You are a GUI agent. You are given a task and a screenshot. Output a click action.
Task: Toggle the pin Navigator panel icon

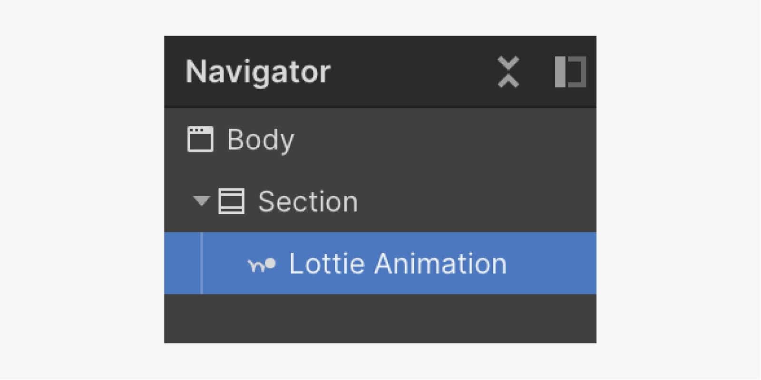pyautogui.click(x=570, y=72)
